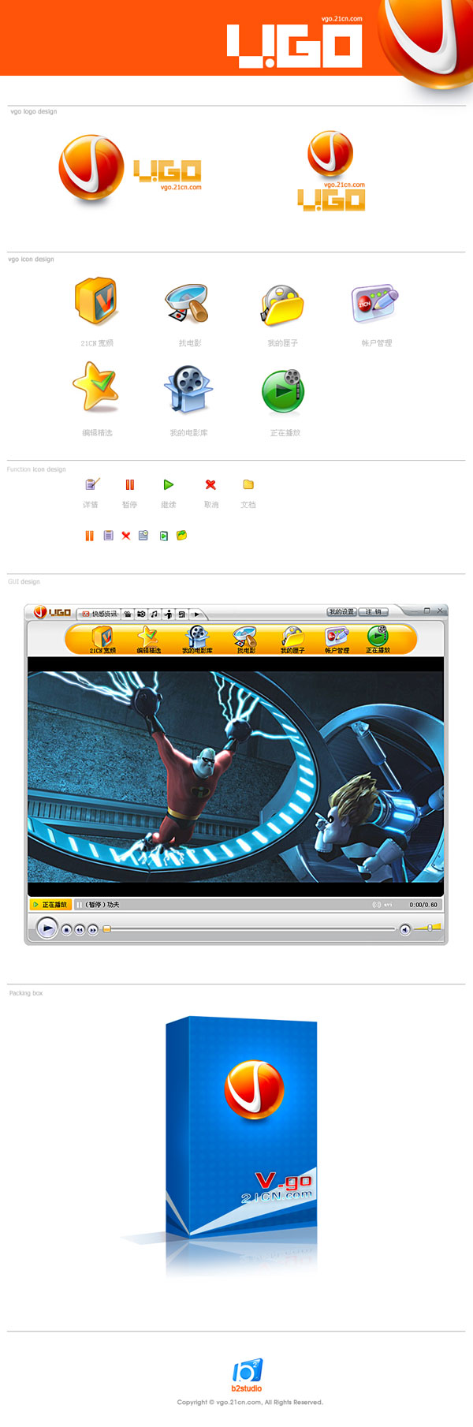This screenshot has height=1427, width=473.
Task: Click the large 21CN宽频 icon in icon design section
Action: pyautogui.click(x=96, y=301)
